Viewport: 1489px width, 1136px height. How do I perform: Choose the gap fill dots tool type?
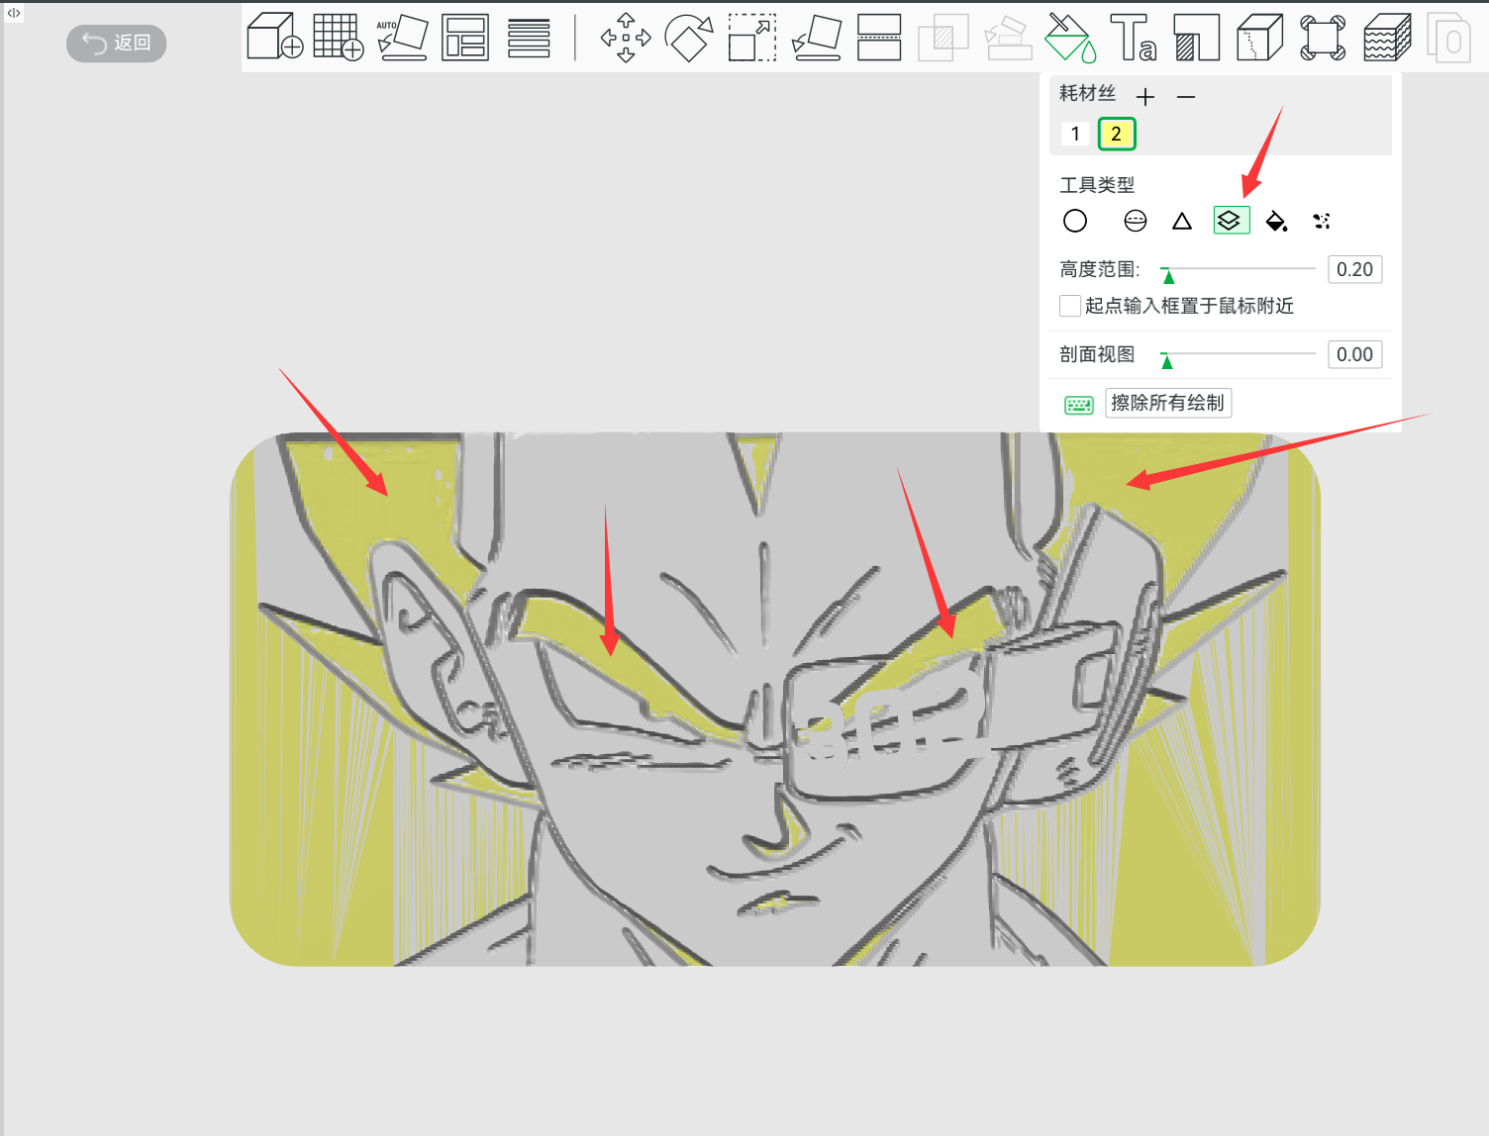[x=1322, y=221]
